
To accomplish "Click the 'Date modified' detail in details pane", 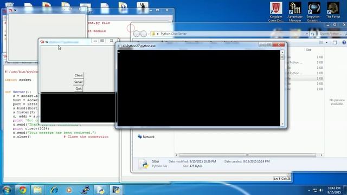I will (x=192, y=161).
